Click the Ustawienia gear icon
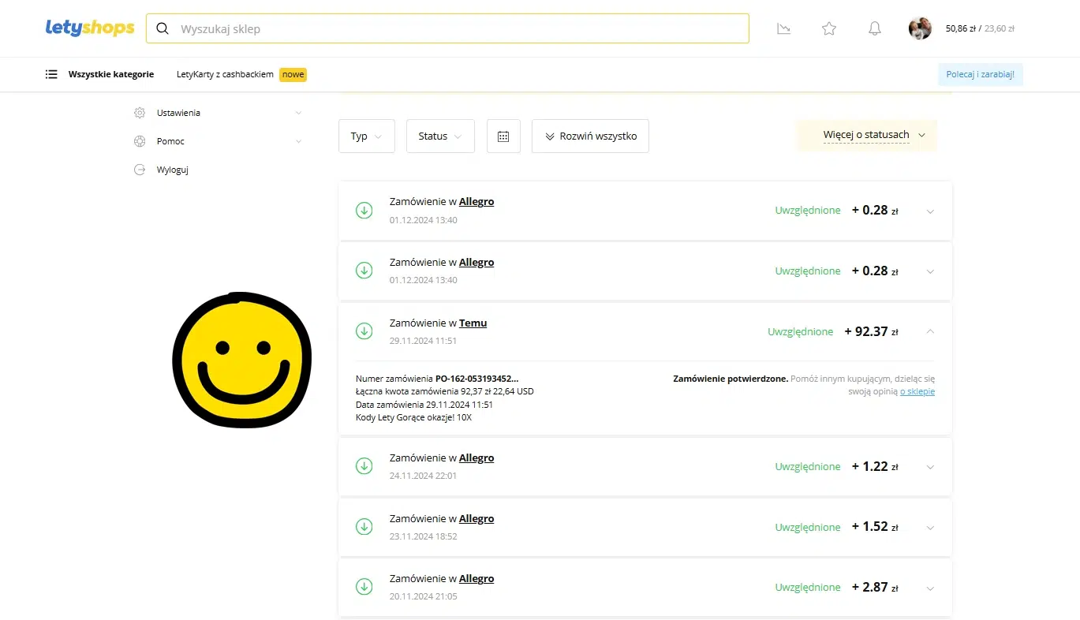Screen dimensions: 1080x620 point(140,113)
